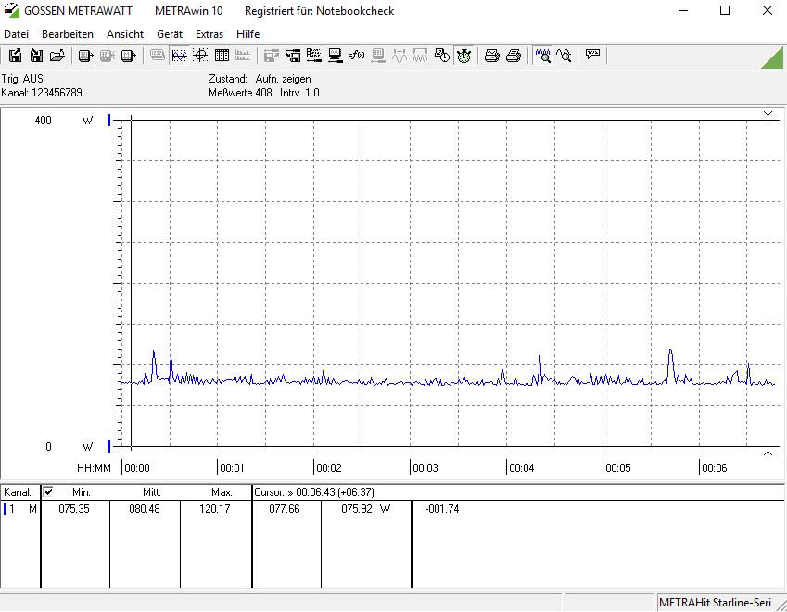
Task: Click the open folder toolbar icon
Action: point(57,56)
